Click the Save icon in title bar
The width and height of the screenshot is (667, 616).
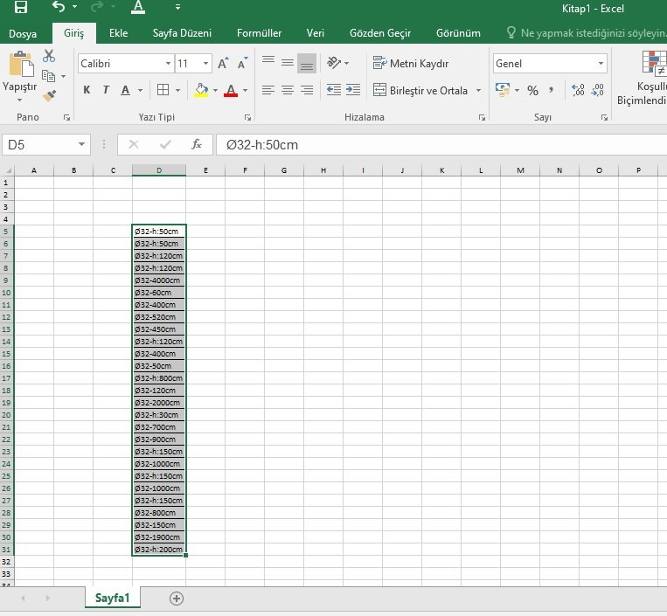[20, 8]
